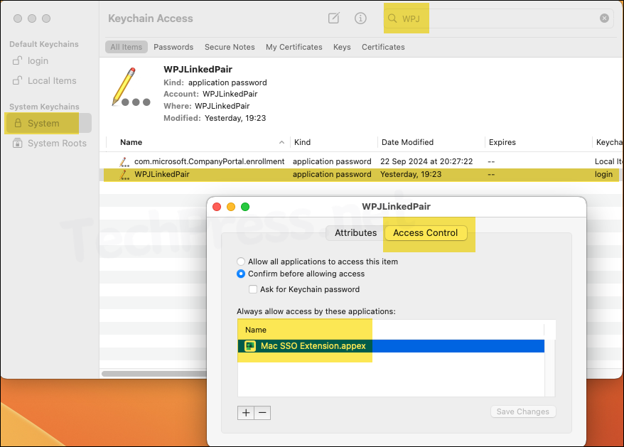Open My Certificates tab
The height and width of the screenshot is (447, 624).
[x=294, y=47]
